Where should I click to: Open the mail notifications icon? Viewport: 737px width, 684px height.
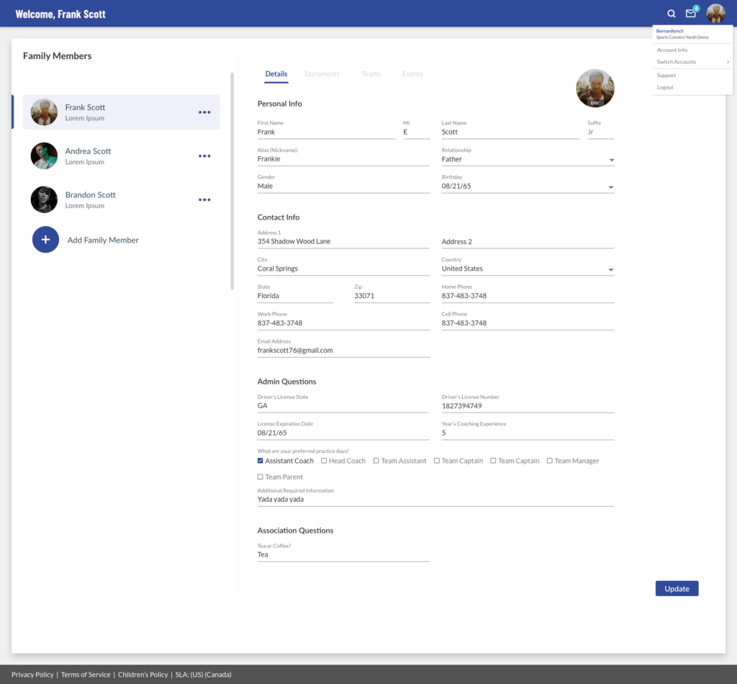(691, 14)
